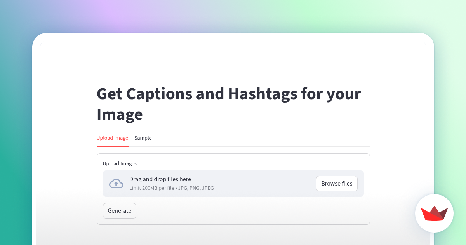Switch to the Upload Image tab
Screen dimensions: 466x245
(x=112, y=138)
